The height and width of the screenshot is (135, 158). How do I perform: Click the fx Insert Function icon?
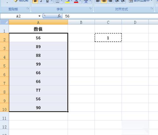point(59,16)
